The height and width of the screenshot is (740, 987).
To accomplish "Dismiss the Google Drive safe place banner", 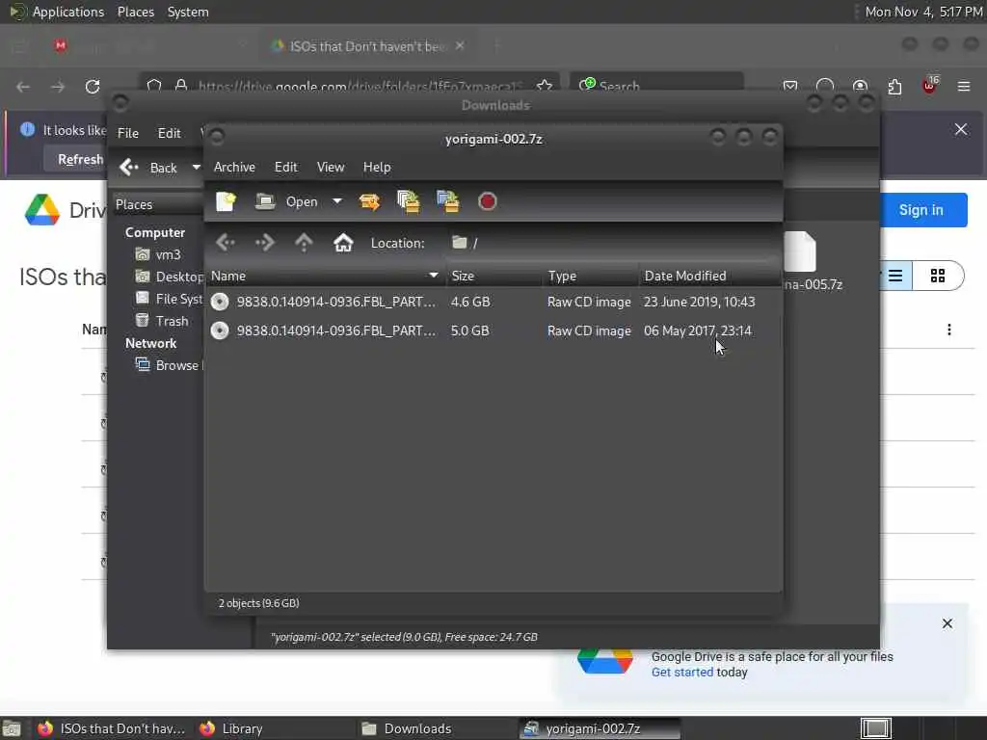I will click(x=947, y=623).
